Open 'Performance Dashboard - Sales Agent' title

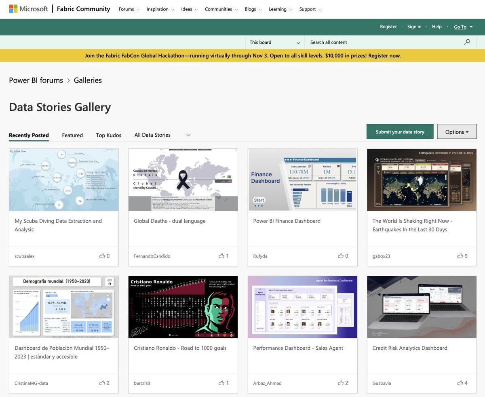[298, 348]
